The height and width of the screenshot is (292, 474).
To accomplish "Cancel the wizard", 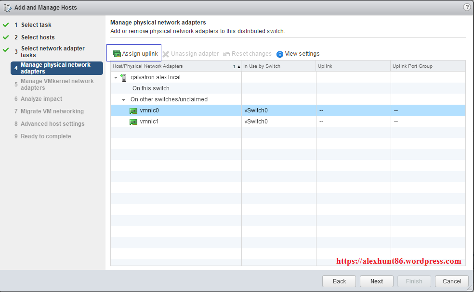I will (451, 281).
